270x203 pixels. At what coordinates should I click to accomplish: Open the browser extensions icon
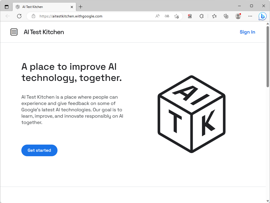(x=201, y=16)
